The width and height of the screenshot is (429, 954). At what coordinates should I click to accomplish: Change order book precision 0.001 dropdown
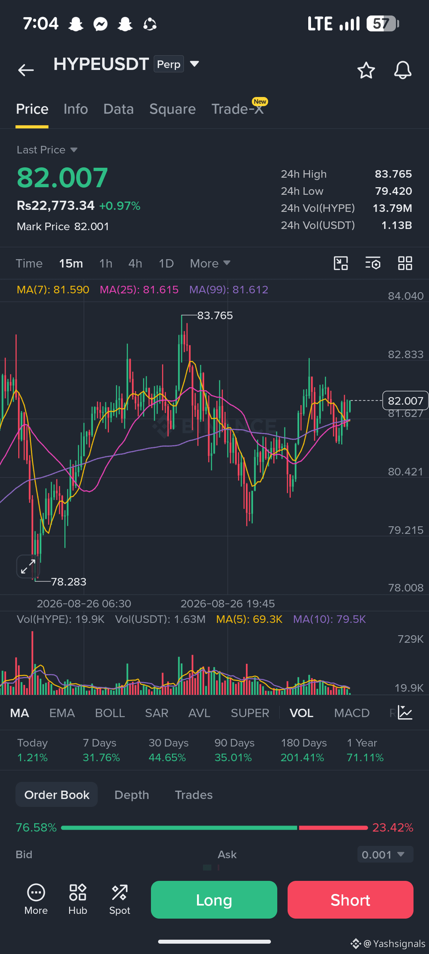pyautogui.click(x=385, y=855)
